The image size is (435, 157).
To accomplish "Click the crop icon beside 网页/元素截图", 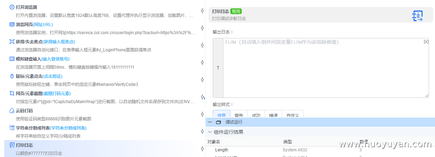I will coord(12,93).
